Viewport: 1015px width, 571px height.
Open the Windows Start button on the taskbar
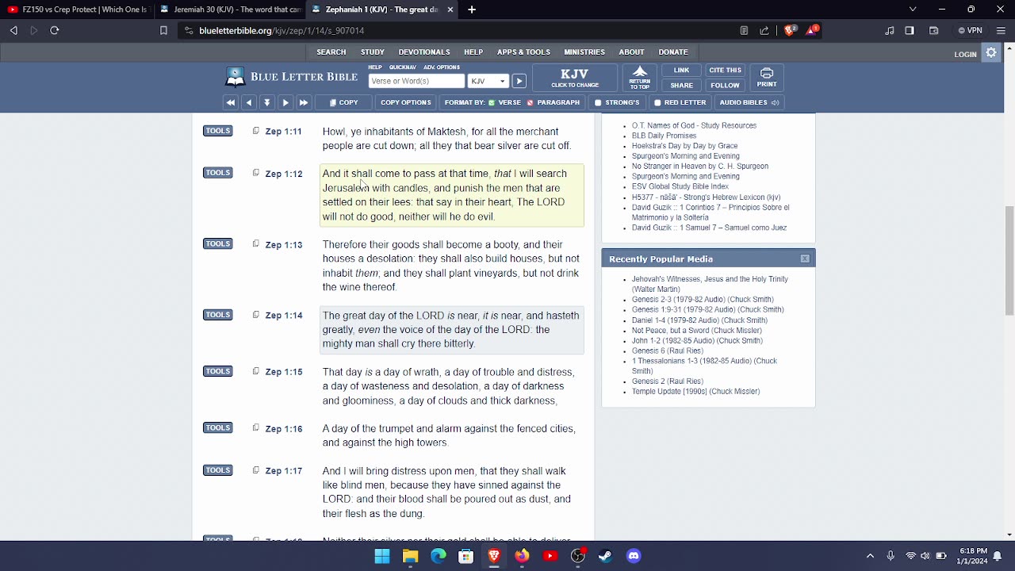point(382,556)
